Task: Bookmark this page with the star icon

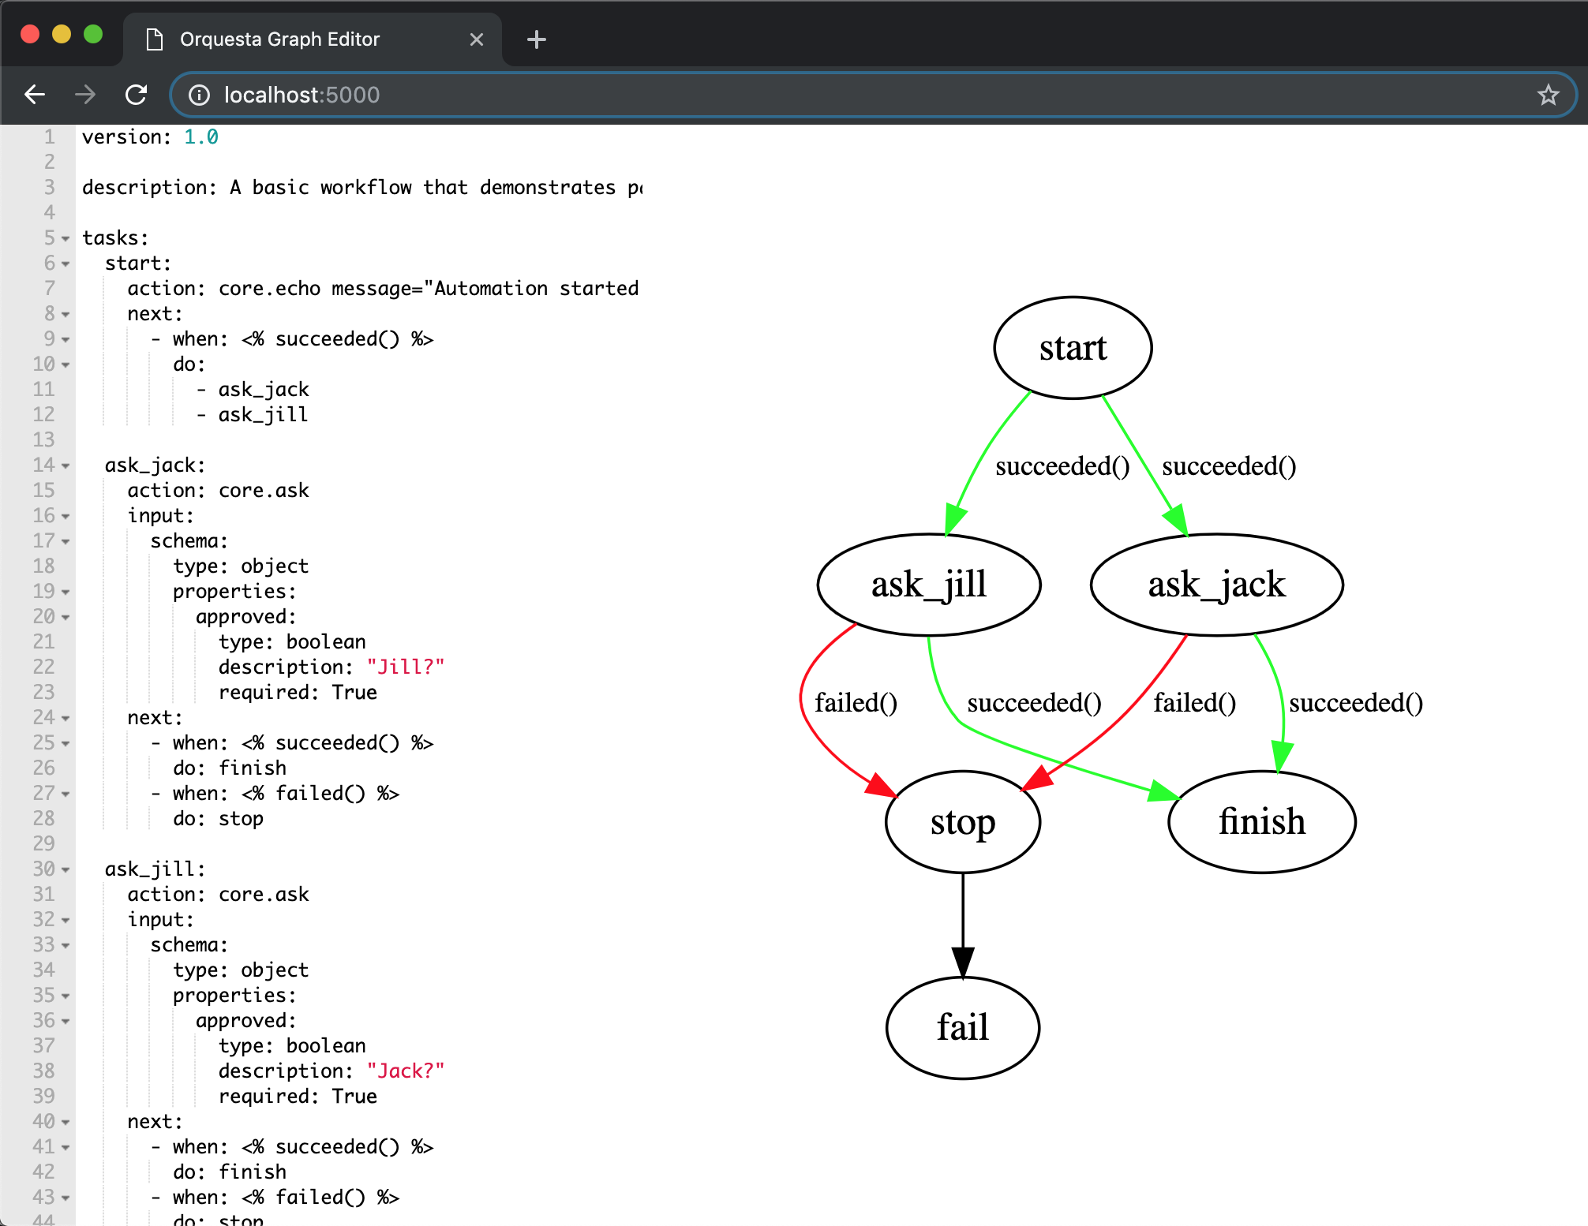Action: (1548, 95)
